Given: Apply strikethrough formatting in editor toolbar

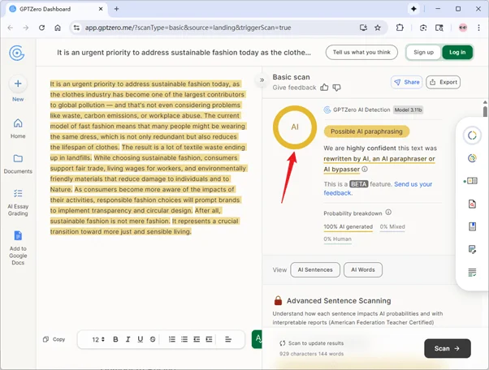Looking at the screenshot, I should pos(153,339).
